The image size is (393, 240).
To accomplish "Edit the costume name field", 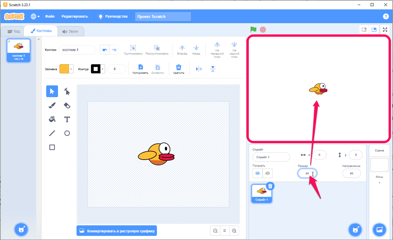I will [x=78, y=50].
